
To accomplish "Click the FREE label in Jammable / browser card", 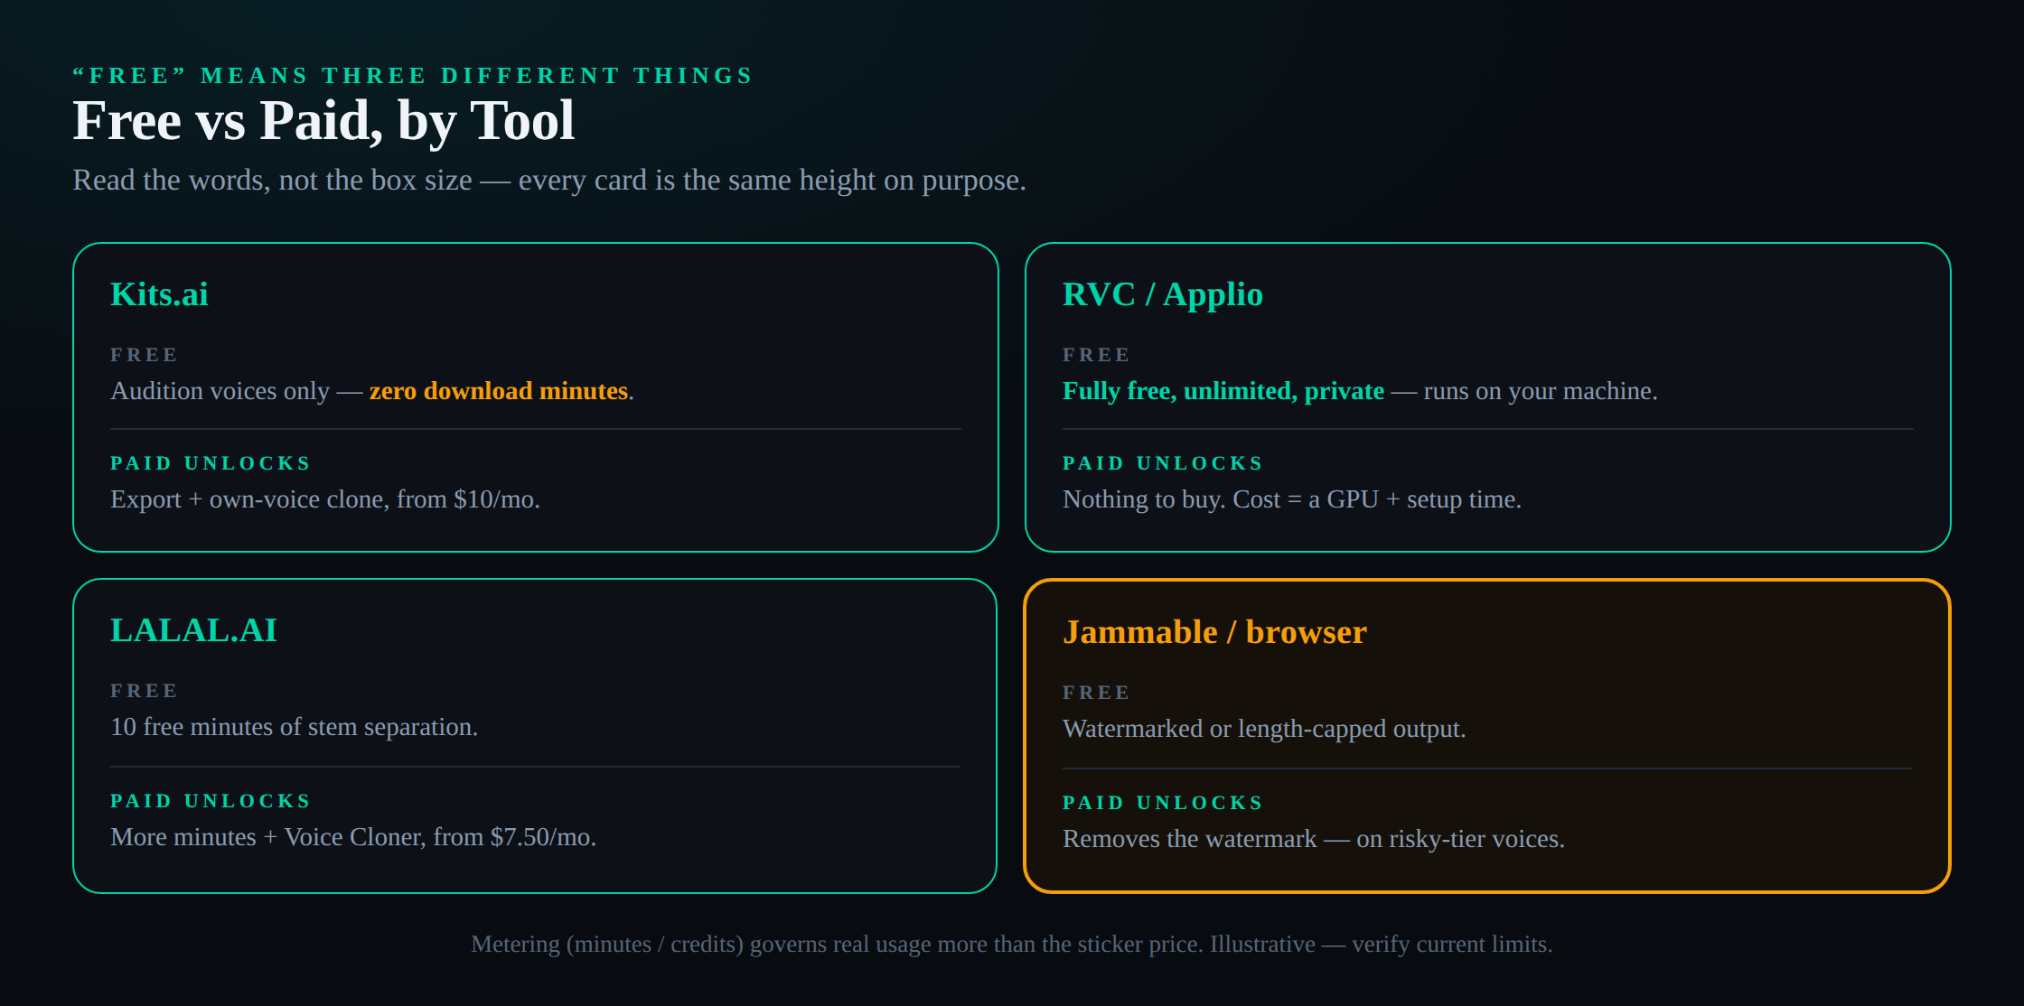I will tap(1096, 693).
